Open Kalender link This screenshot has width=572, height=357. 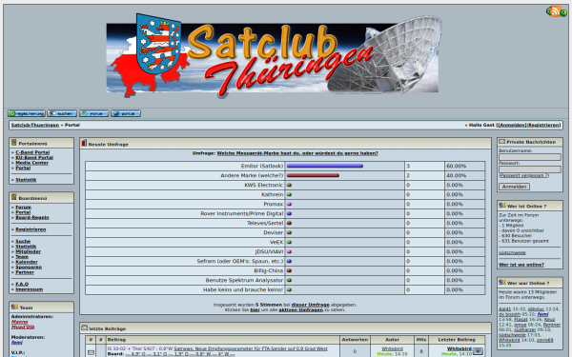tap(27, 262)
